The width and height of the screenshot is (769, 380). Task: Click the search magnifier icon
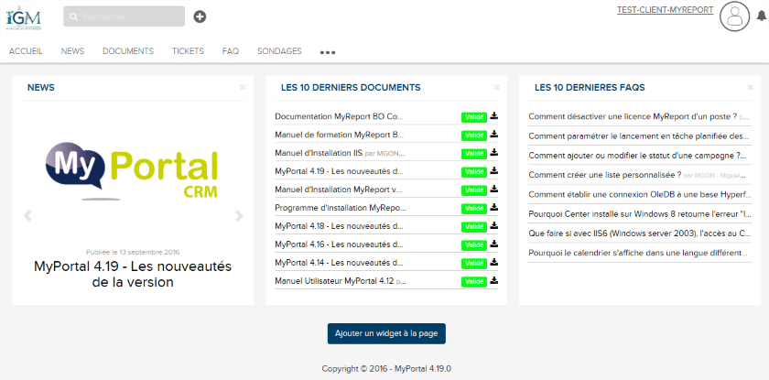tap(73, 16)
